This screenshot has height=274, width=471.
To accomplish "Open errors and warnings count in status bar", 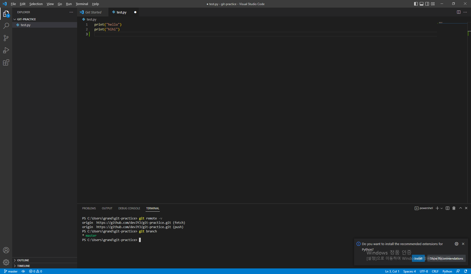I will click(36, 271).
